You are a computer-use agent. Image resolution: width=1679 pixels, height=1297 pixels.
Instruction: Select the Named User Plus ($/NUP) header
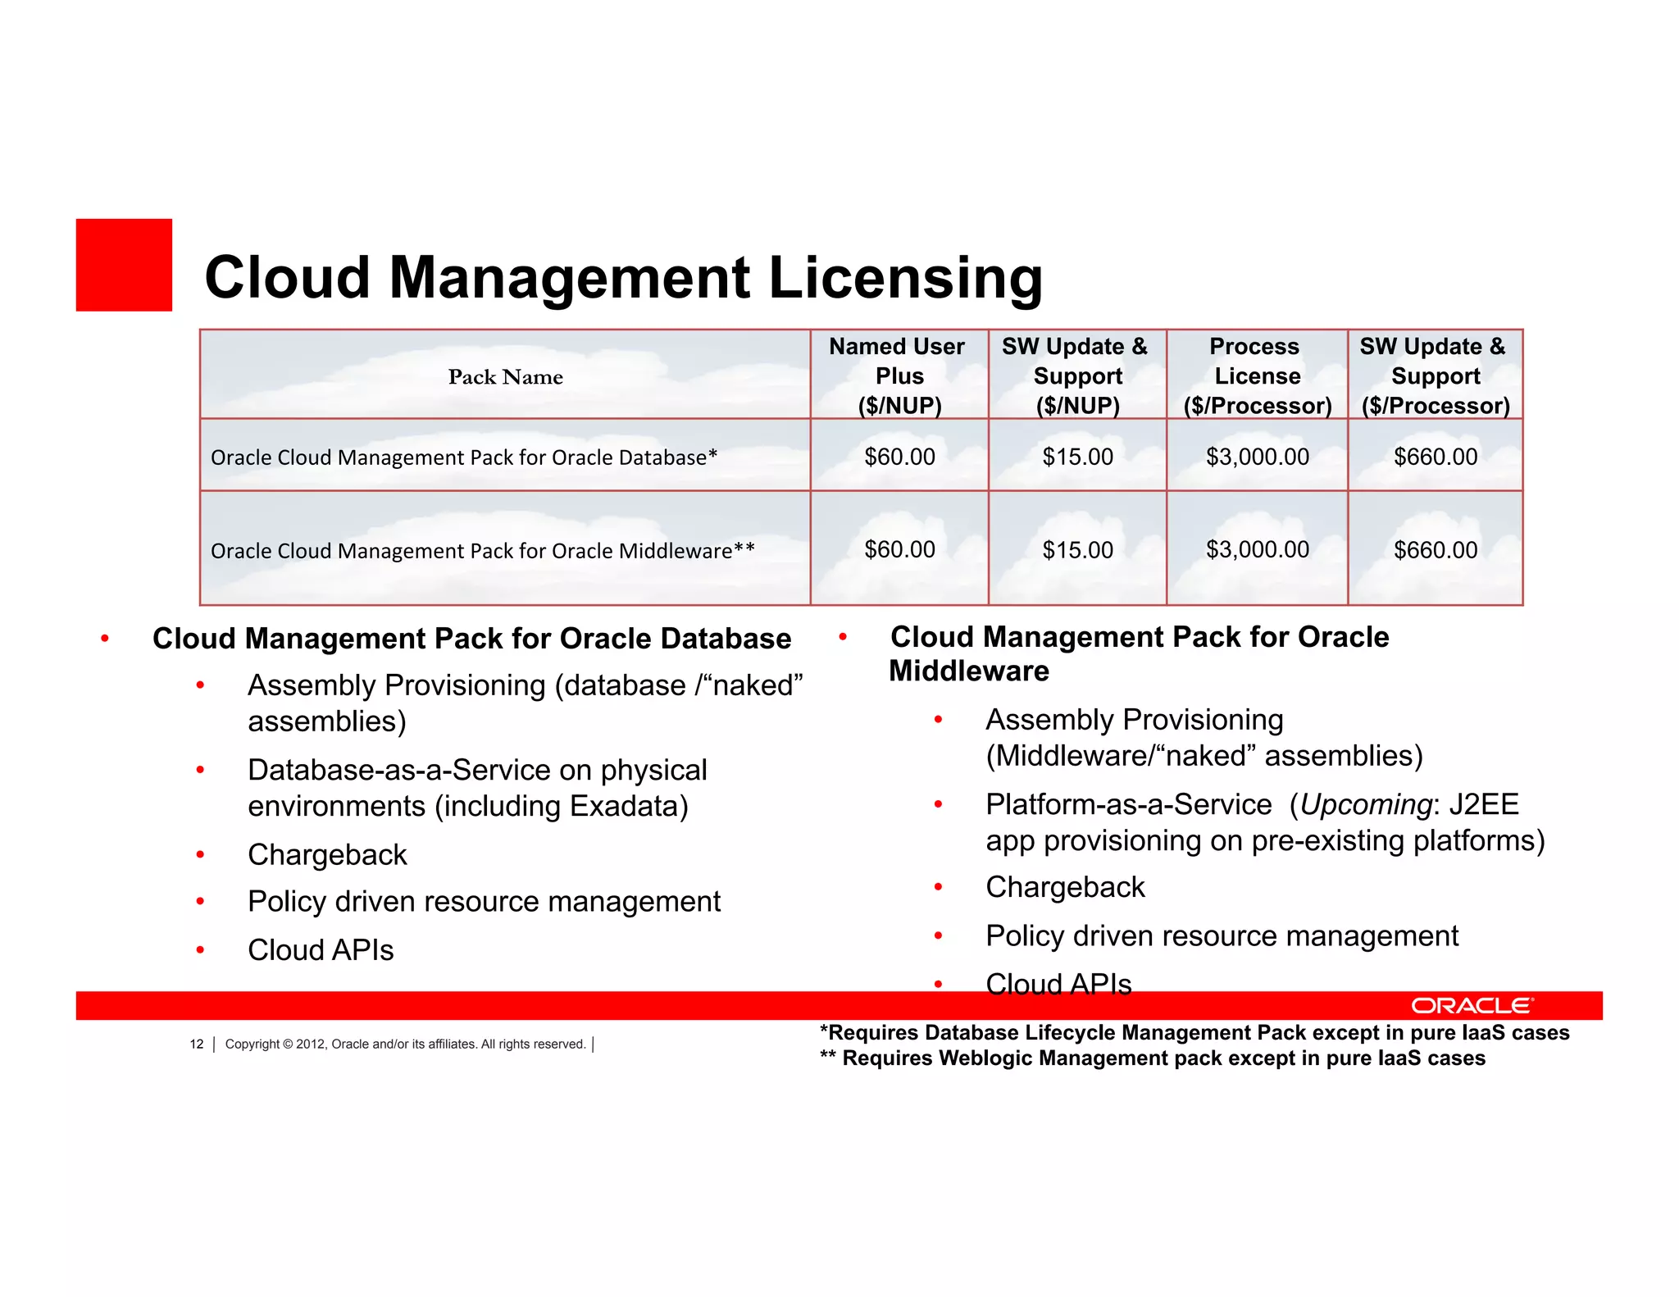[899, 375]
